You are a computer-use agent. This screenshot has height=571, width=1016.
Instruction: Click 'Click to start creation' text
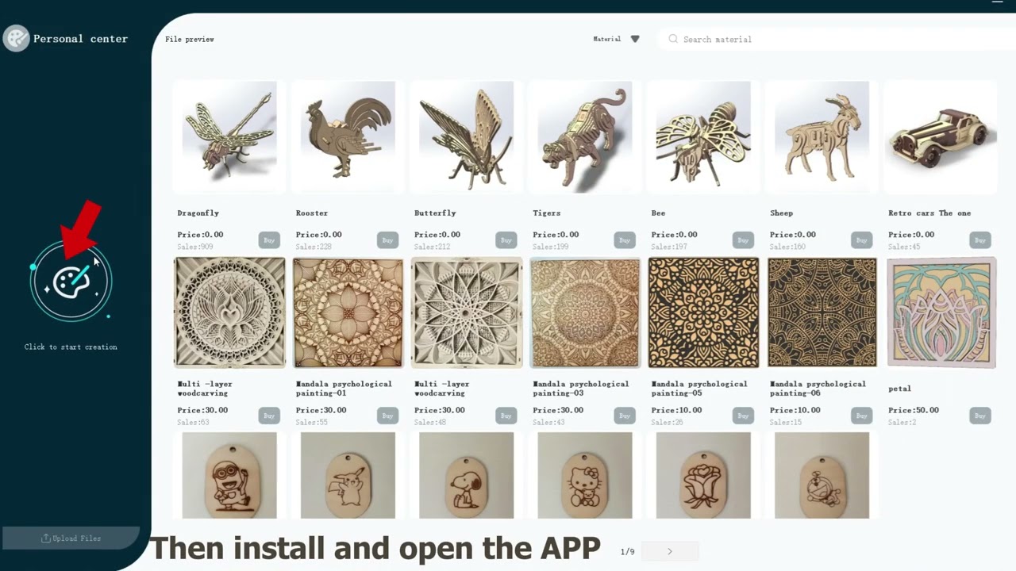tap(71, 347)
